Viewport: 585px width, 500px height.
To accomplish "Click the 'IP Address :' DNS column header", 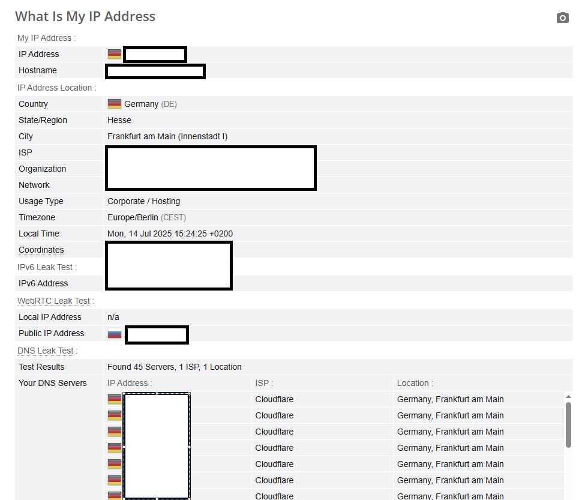I will tap(130, 383).
